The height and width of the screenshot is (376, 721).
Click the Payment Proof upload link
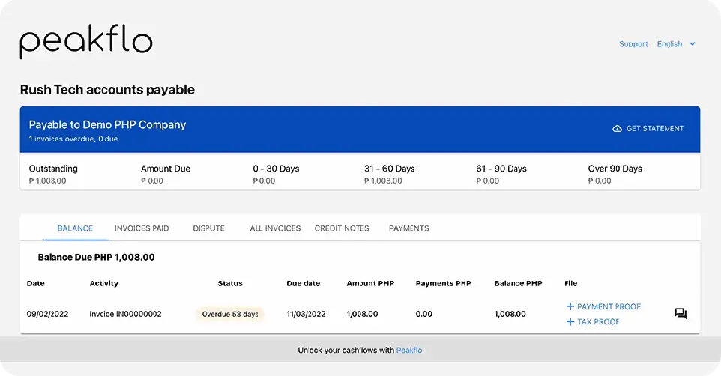click(603, 306)
